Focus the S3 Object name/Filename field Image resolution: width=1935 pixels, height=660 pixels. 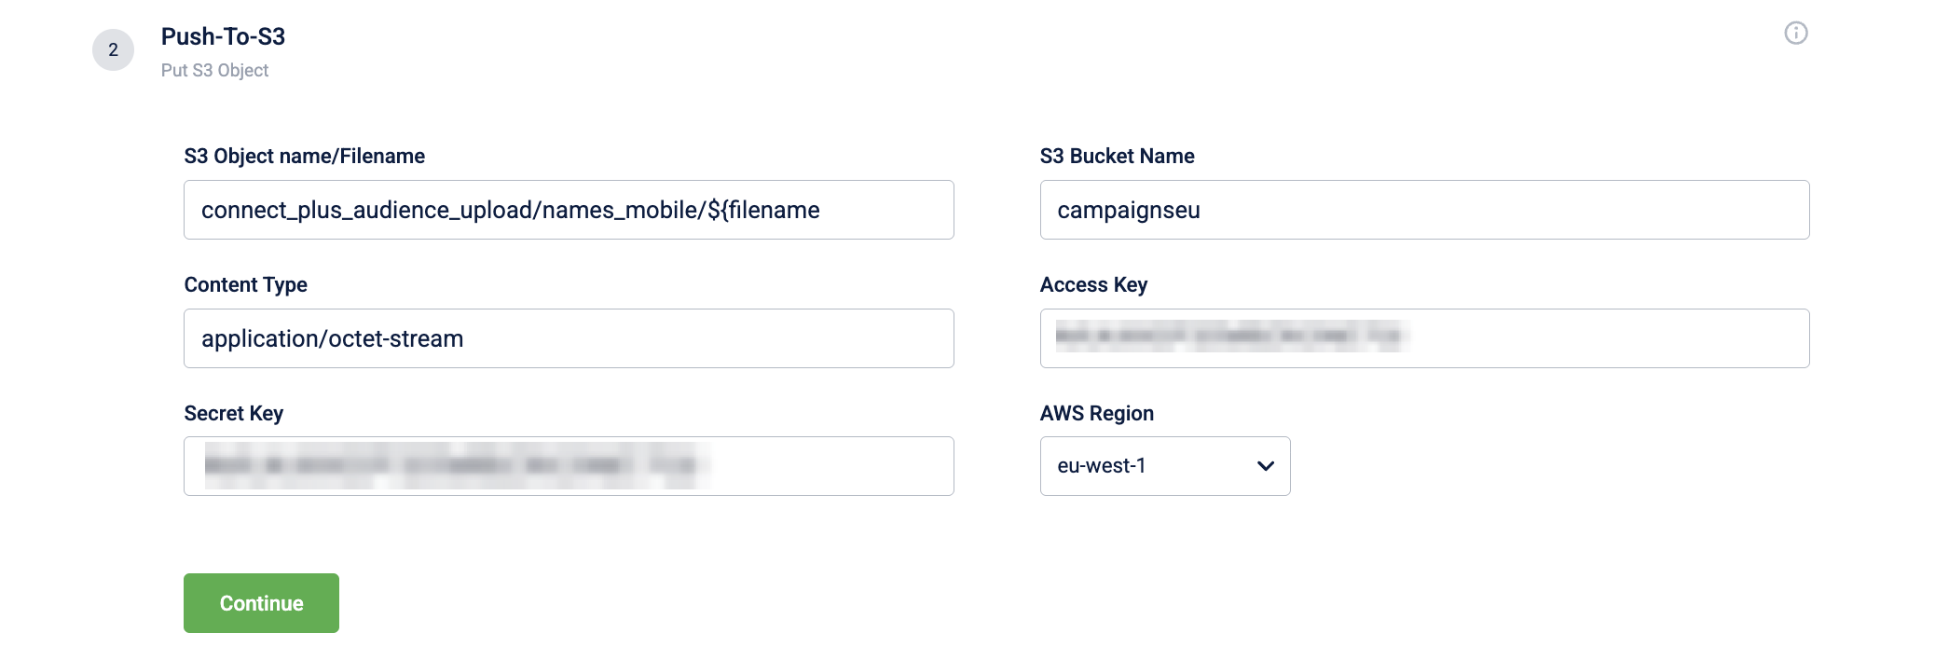click(x=569, y=210)
